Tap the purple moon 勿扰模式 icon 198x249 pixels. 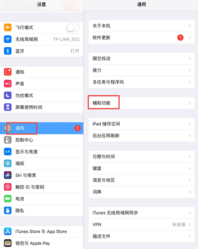[x=7, y=96]
